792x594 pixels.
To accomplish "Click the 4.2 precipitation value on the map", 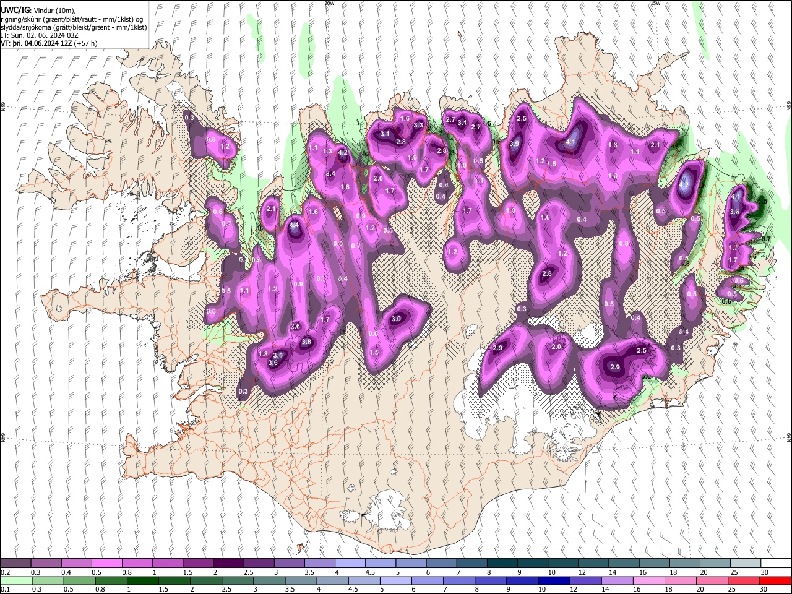I will pos(343,152).
